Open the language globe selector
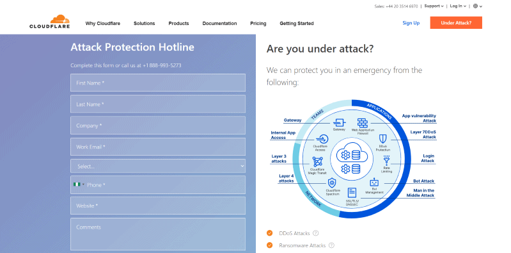 [478, 6]
